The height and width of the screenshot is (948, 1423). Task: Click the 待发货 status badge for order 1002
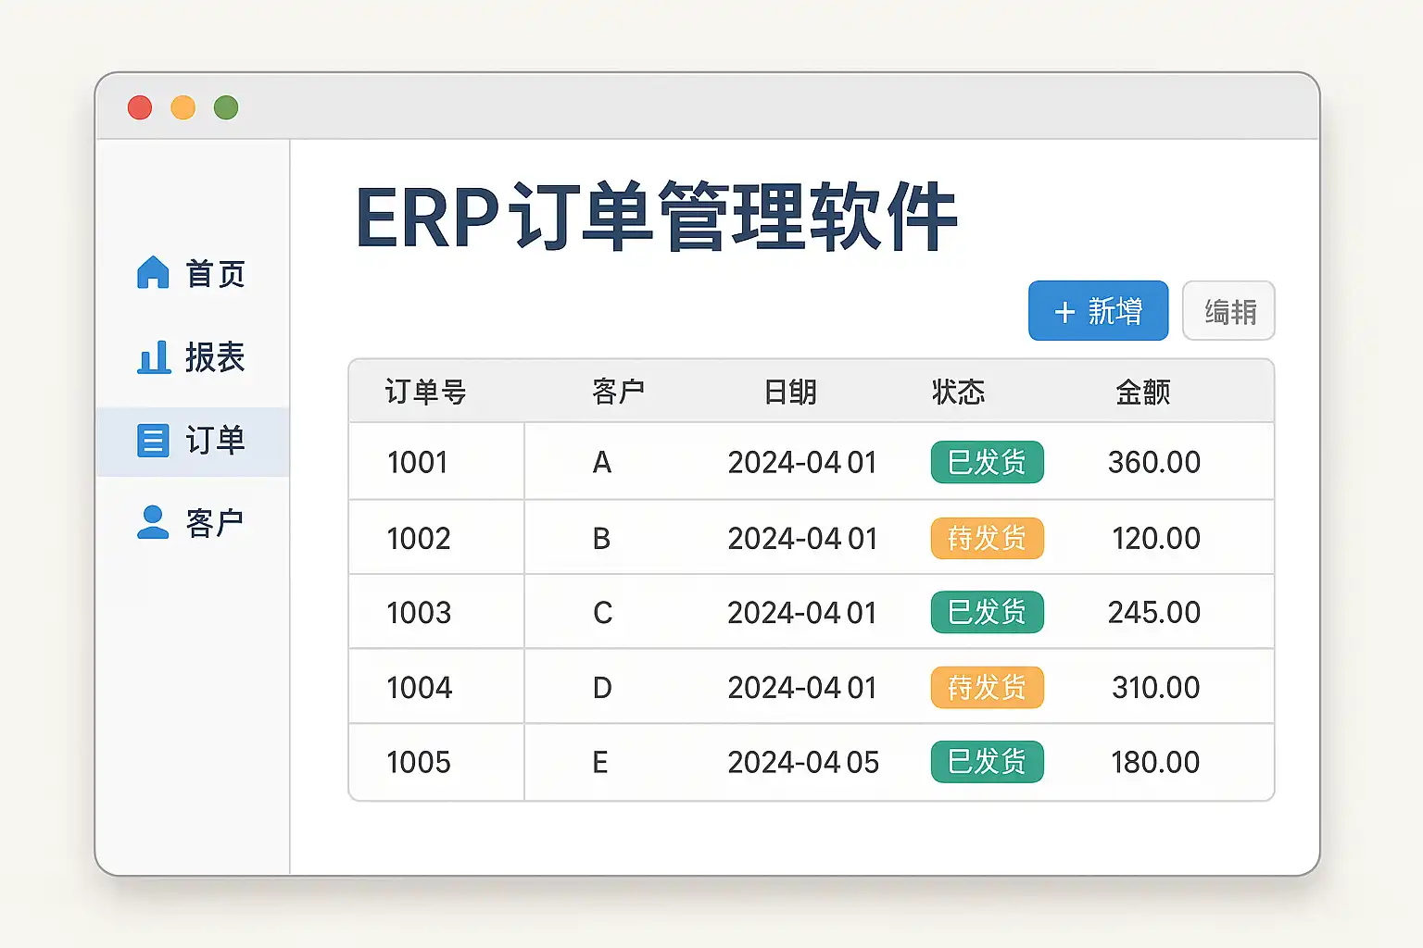coord(988,538)
